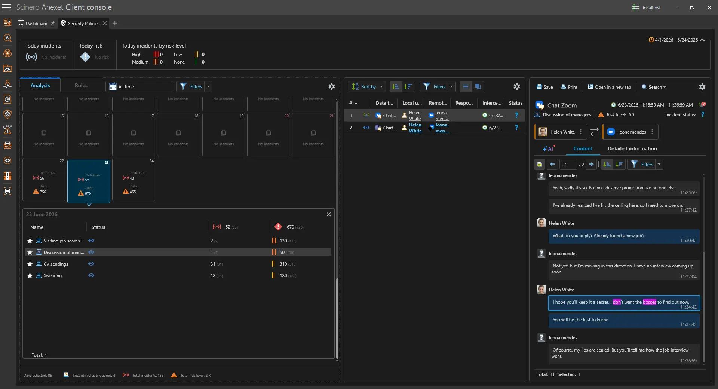Toggle viewed eye for Swearing rule
This screenshot has width=718, height=389.
point(91,276)
